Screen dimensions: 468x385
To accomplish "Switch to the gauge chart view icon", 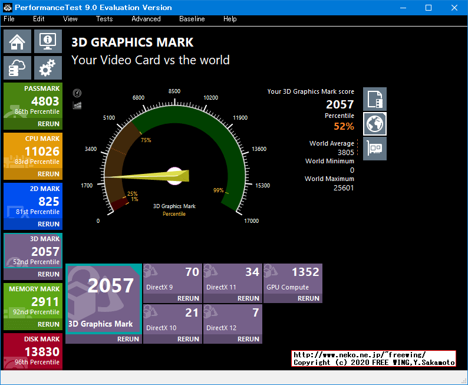I will (x=77, y=93).
